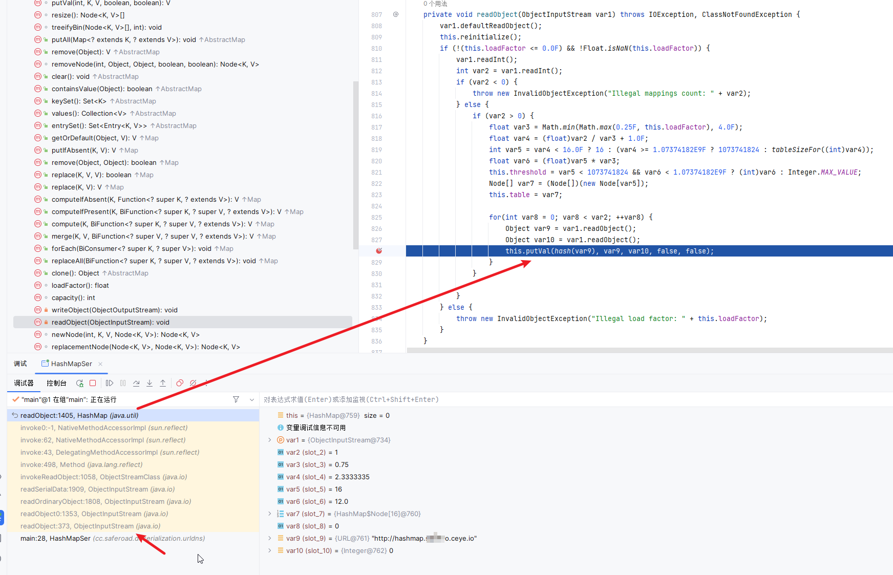Click method icon beside putIfAbsent(K, V)
This screenshot has height=575, width=893.
(x=38, y=150)
